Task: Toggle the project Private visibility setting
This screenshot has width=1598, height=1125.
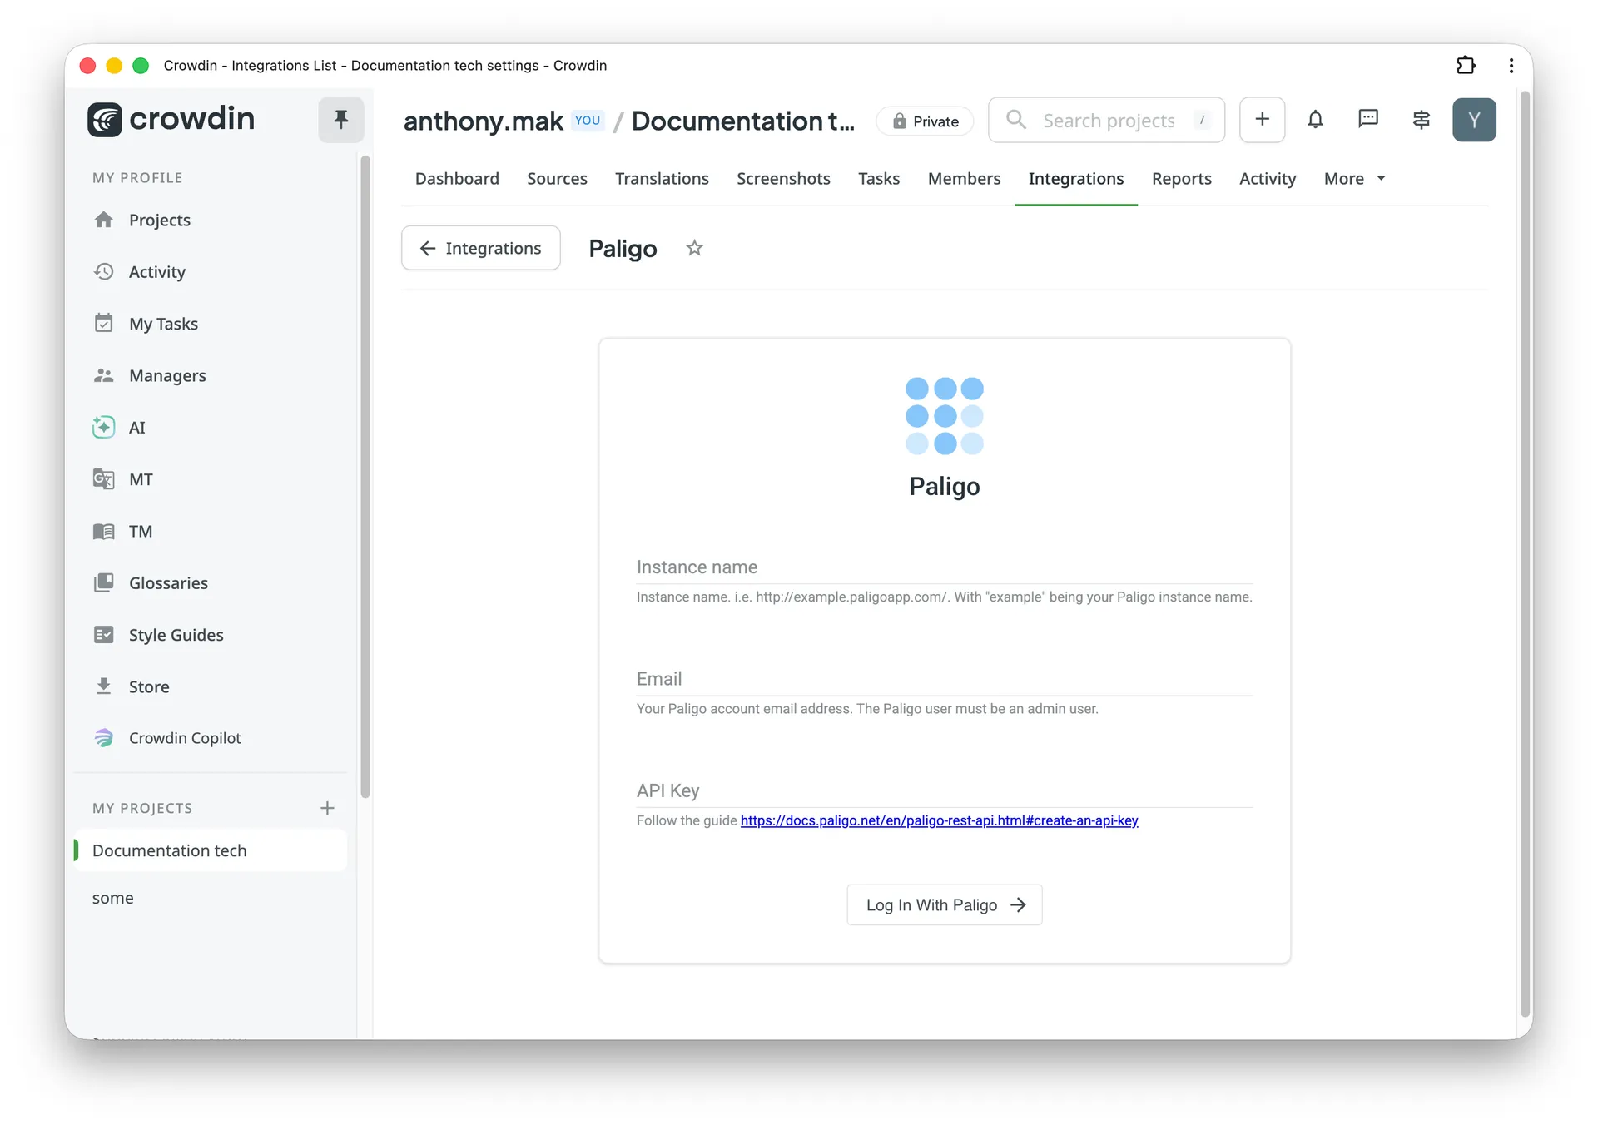Action: point(924,121)
